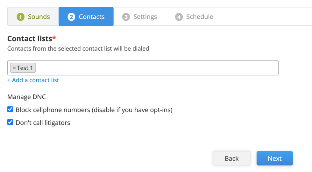Click the gray step 3 circle icon
The width and height of the screenshot is (312, 172).
[126, 17]
